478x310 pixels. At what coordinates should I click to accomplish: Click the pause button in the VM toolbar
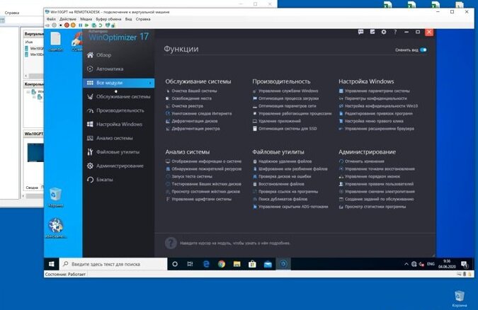tap(81, 25)
